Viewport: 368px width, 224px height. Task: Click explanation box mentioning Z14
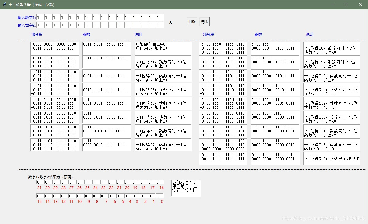point(332,131)
